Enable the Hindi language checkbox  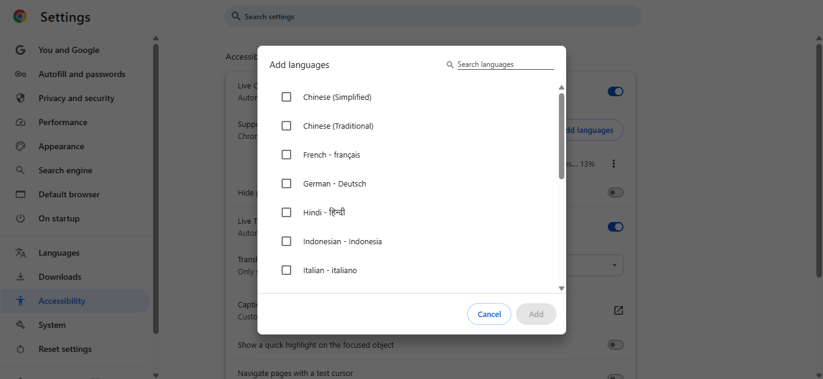point(286,212)
